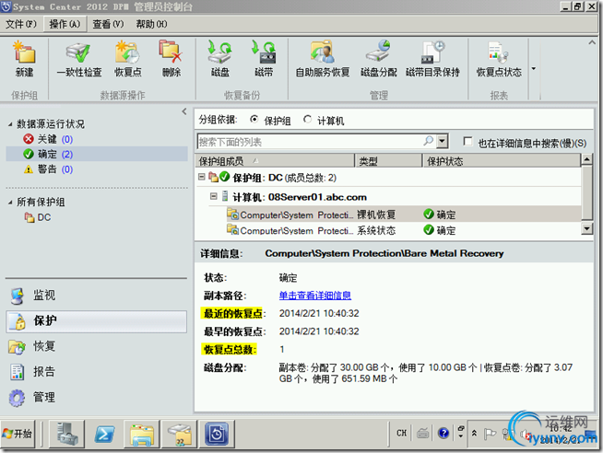Collapse the 所有保护组 tree section

(x=10, y=202)
